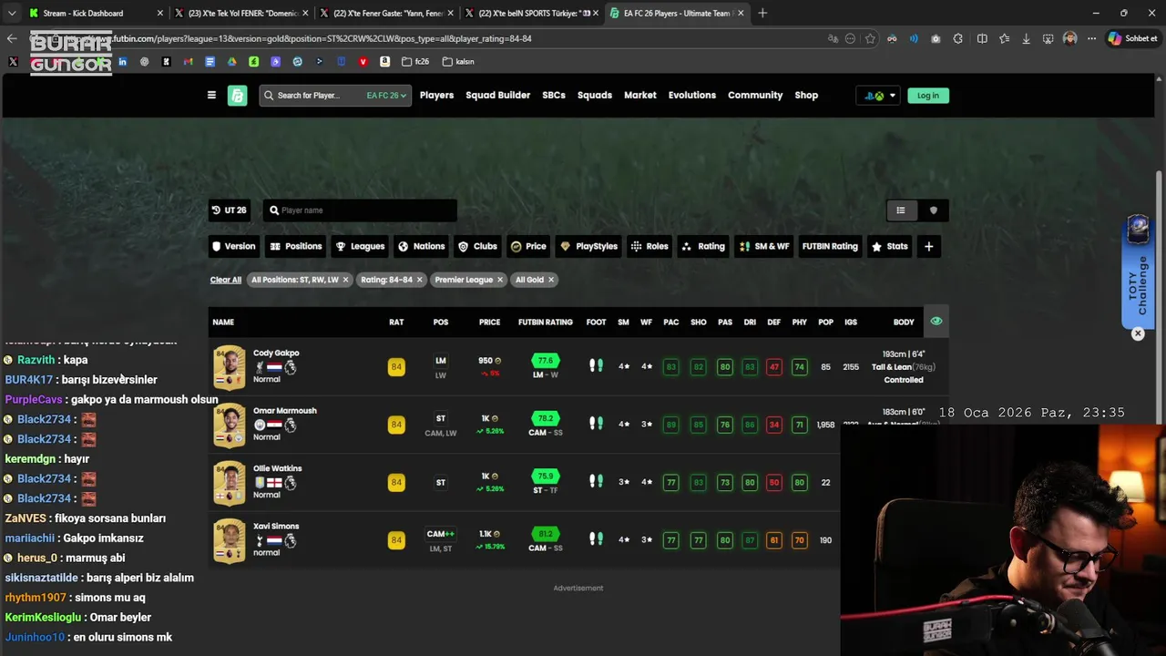Viewport: 1166px width, 656px height.
Task: Open the SM & WF filter
Action: tap(764, 246)
